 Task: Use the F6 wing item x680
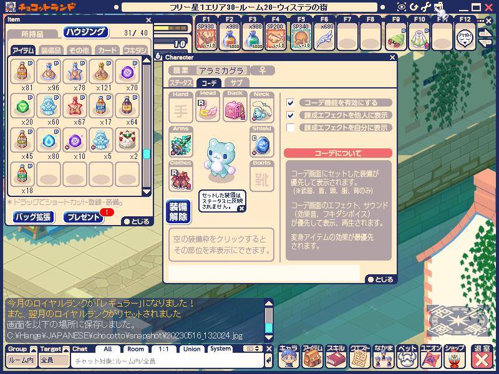pos(324,37)
